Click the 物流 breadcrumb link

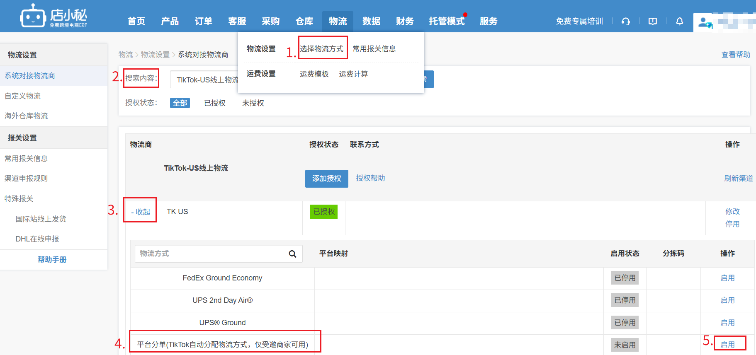[x=126, y=55]
